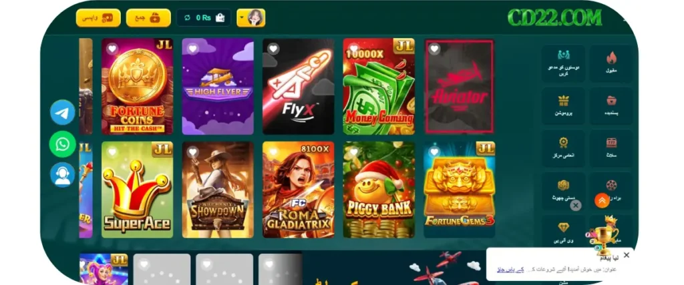Screen dimensions: 684x285
Task: Open the VIP diamond icon
Action: pyautogui.click(x=564, y=228)
